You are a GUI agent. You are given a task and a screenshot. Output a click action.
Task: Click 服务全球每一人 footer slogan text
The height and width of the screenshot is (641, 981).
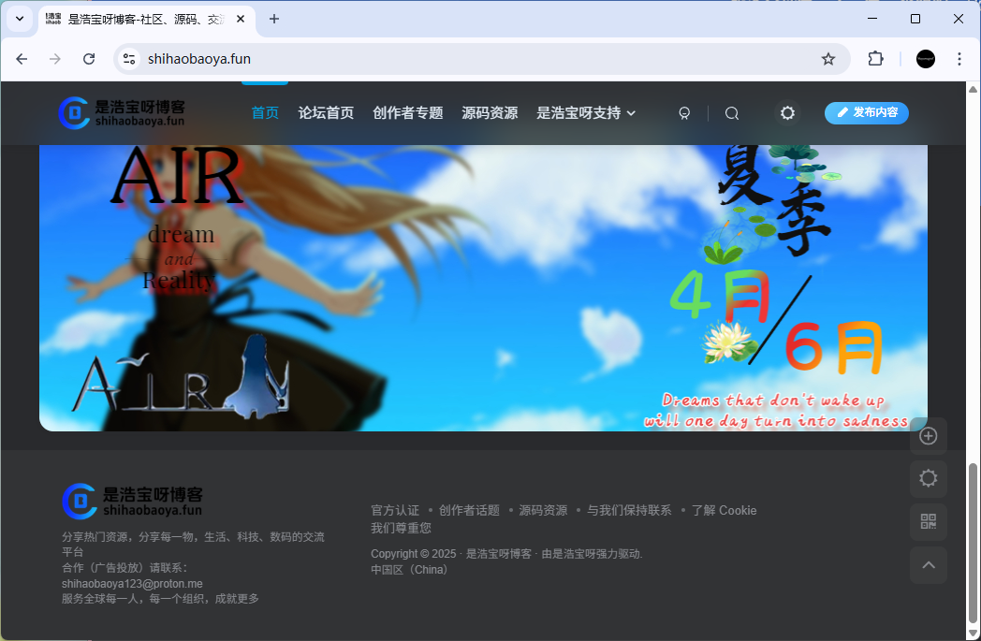(160, 599)
